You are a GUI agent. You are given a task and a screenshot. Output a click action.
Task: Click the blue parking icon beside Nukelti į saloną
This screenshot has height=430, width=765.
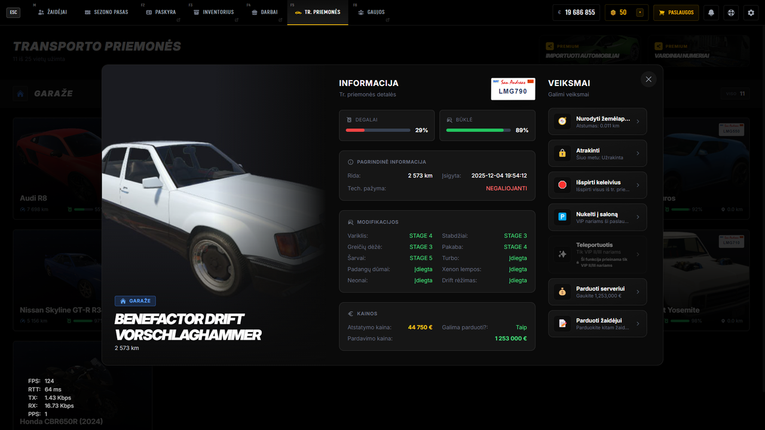click(562, 217)
